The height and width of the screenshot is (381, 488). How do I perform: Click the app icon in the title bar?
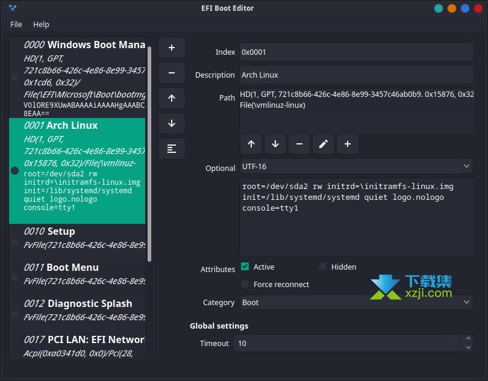(x=13, y=8)
